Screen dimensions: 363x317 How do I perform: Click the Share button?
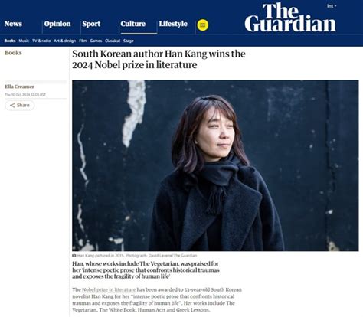(x=20, y=106)
